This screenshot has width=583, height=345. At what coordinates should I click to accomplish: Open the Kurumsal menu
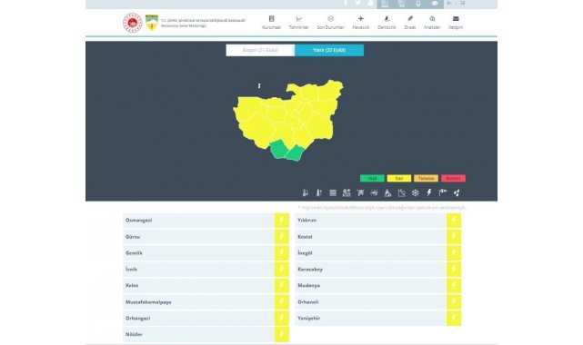(271, 23)
